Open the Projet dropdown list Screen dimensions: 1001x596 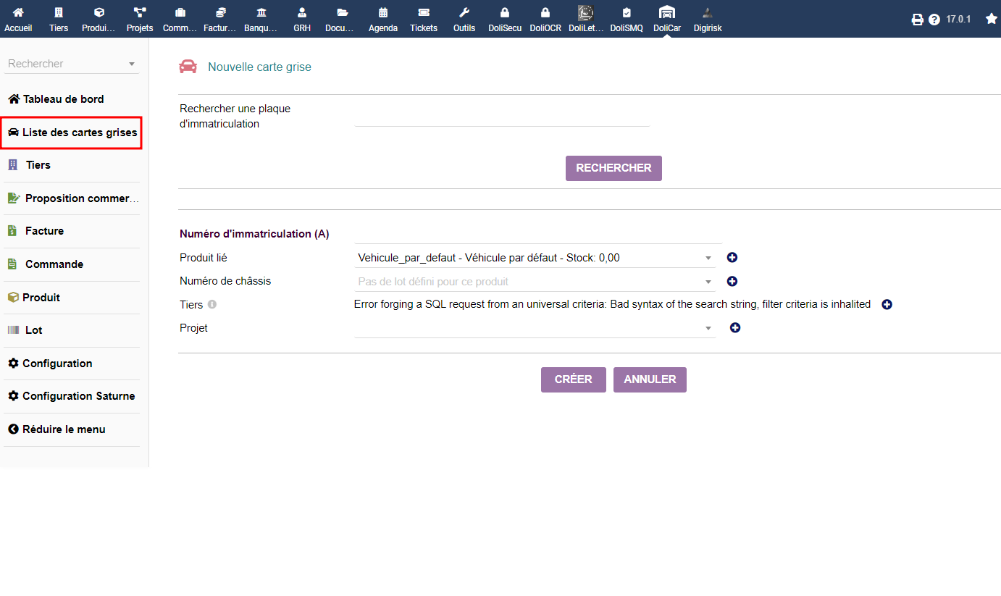(x=535, y=328)
